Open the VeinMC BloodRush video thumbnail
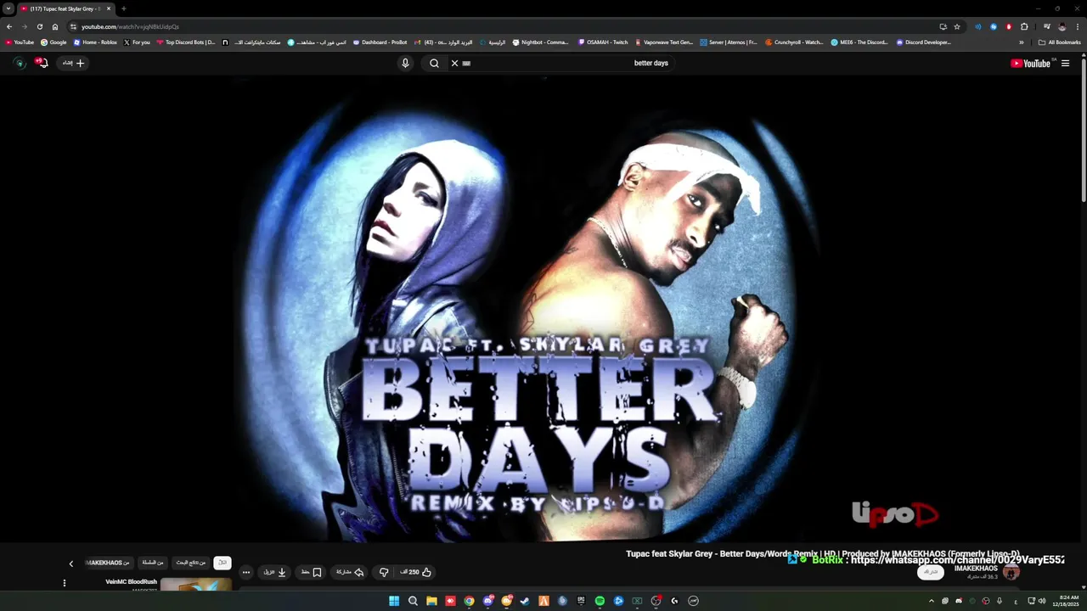 tap(195, 586)
